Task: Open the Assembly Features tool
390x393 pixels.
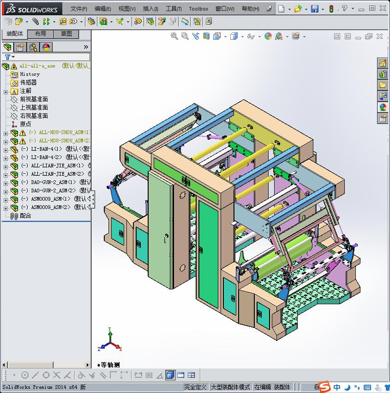Action: point(103,22)
